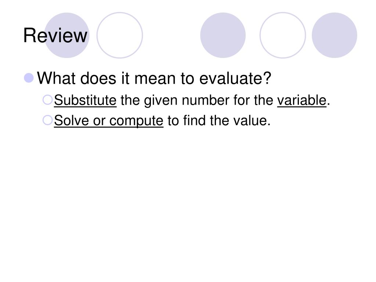The image size is (376, 282).
Task: Click the word 'evaluate?' in the question
Action: click(x=235, y=78)
